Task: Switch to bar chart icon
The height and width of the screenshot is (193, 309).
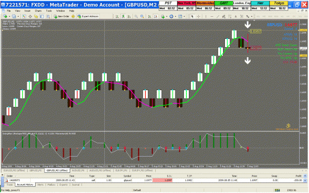Action: pyautogui.click(x=117, y=16)
